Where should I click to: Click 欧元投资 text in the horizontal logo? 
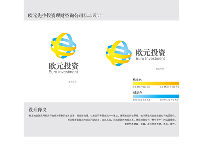150,53
